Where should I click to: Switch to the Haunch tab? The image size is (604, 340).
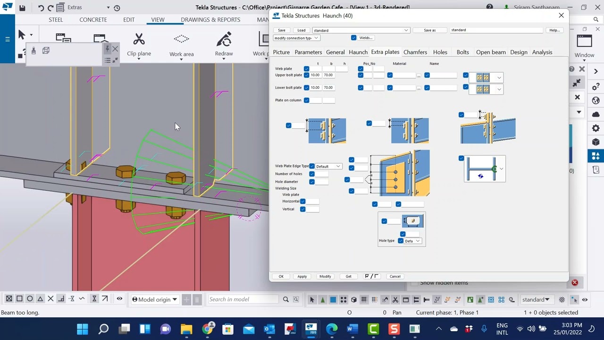358,52
